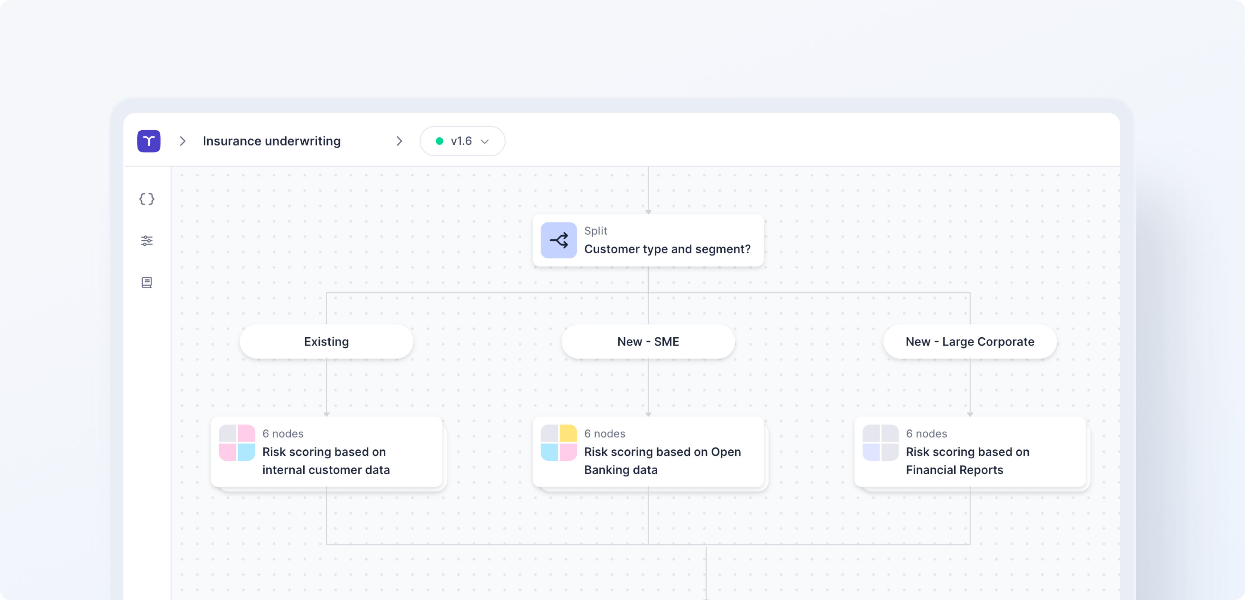The image size is (1245, 600).
Task: Select the New - Large Corporate branch
Action: tap(969, 341)
